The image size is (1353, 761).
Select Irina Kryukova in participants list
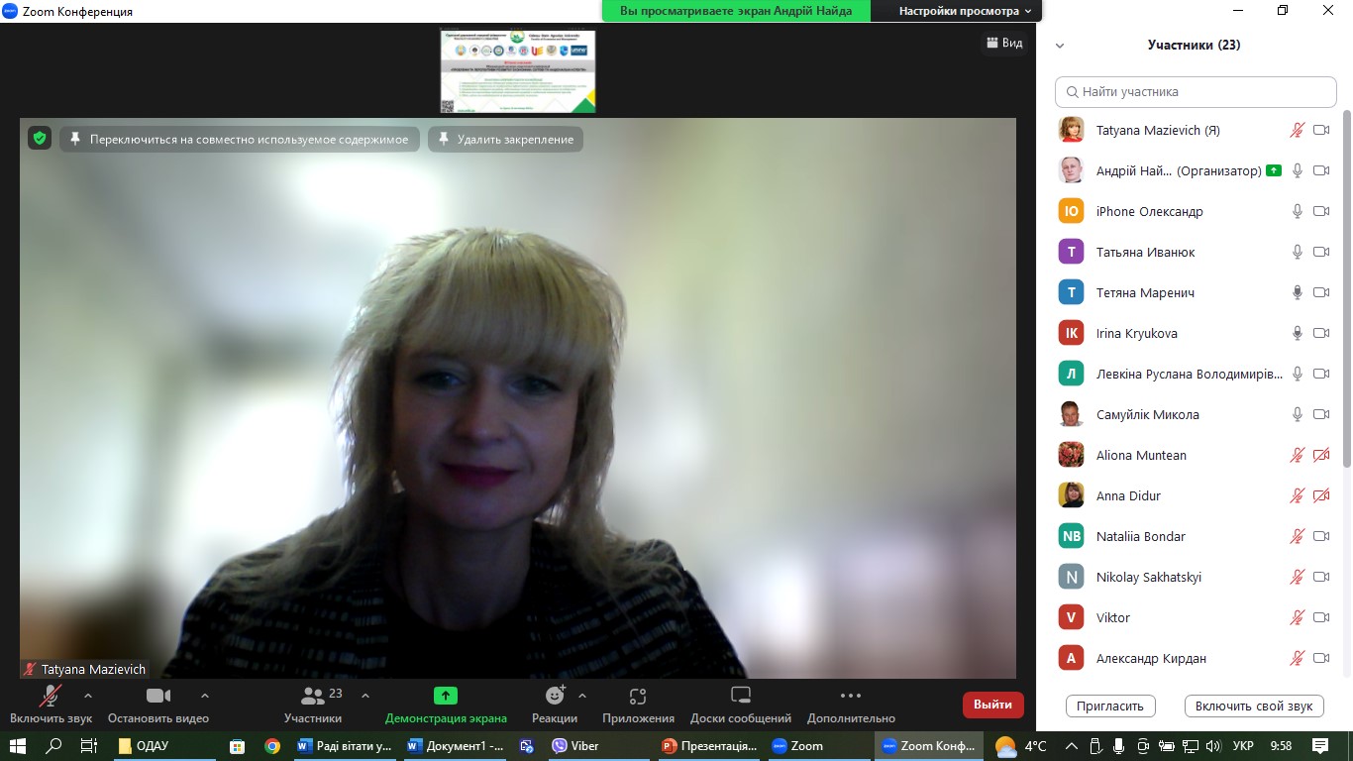1137,333
